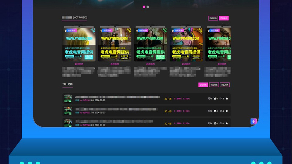Open the third album cover in HOT MUSIC
292x164 pixels.
[x=150, y=44]
